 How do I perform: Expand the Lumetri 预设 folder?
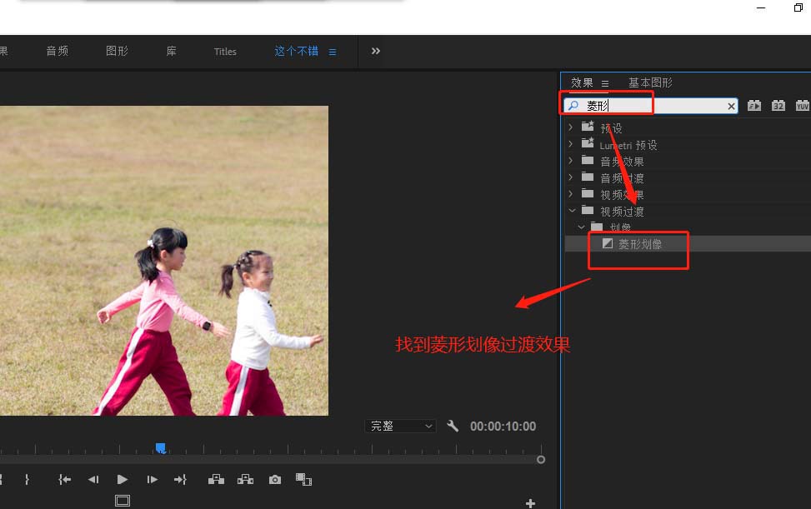tap(570, 143)
